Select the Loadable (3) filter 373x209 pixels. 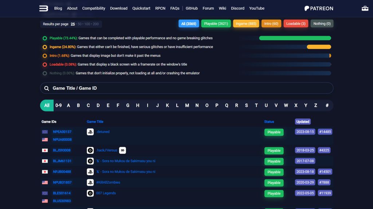tap(295, 24)
